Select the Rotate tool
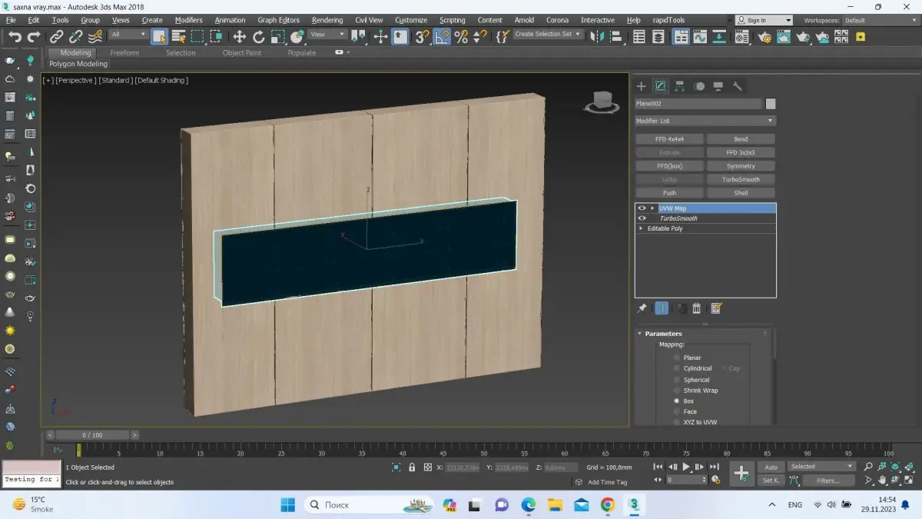922x519 pixels. [x=259, y=36]
